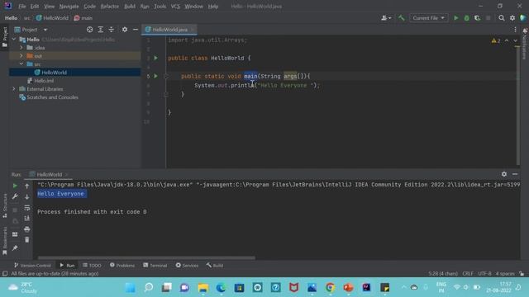Click main breadcrumb in navigation bar
529x297 pixels.
83,18
